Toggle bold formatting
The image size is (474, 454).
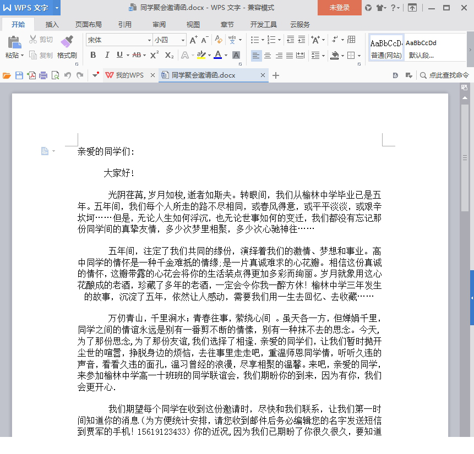click(93, 55)
